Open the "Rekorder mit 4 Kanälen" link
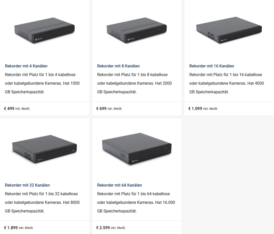Viewport: 274px width, 234px height. [x=26, y=66]
